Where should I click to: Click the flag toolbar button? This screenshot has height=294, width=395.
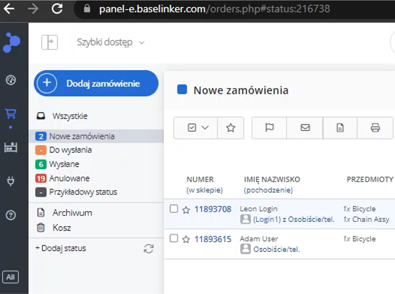pos(269,128)
